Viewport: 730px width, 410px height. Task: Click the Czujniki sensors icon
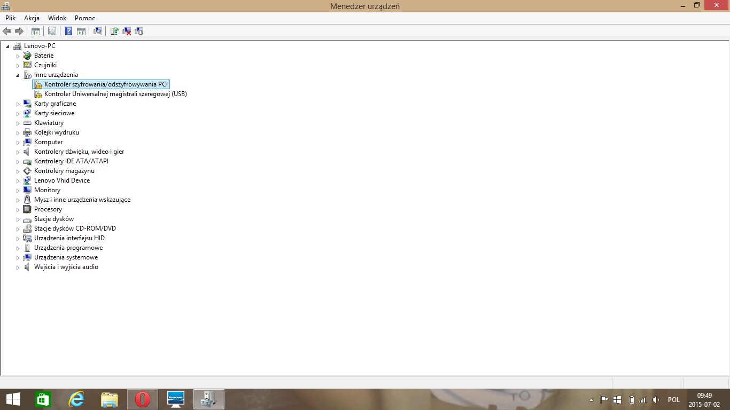pyautogui.click(x=27, y=65)
